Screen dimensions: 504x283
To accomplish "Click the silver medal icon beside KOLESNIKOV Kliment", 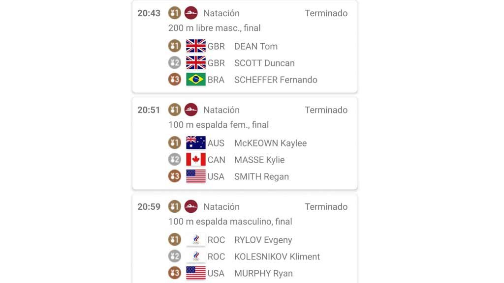I will (x=175, y=256).
